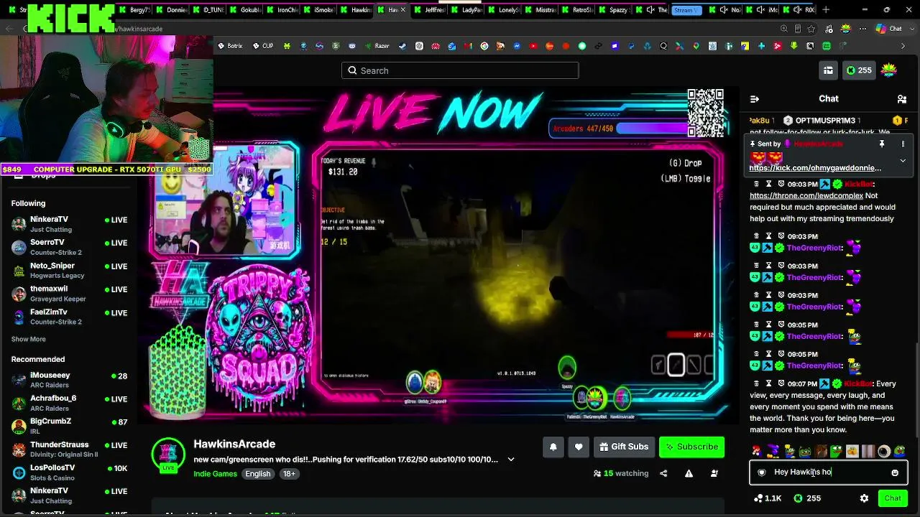Switch to the Gokubl browser tab
Viewport: 920px width, 517px height.
pyautogui.click(x=246, y=10)
